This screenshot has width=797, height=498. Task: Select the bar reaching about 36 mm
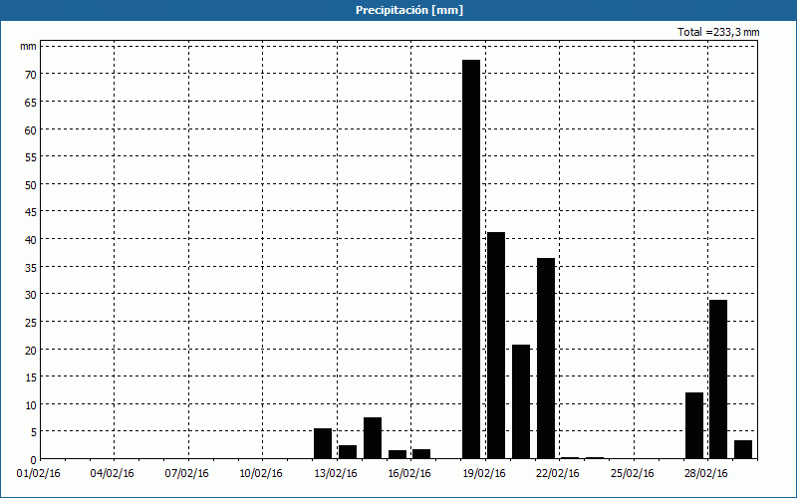click(546, 359)
